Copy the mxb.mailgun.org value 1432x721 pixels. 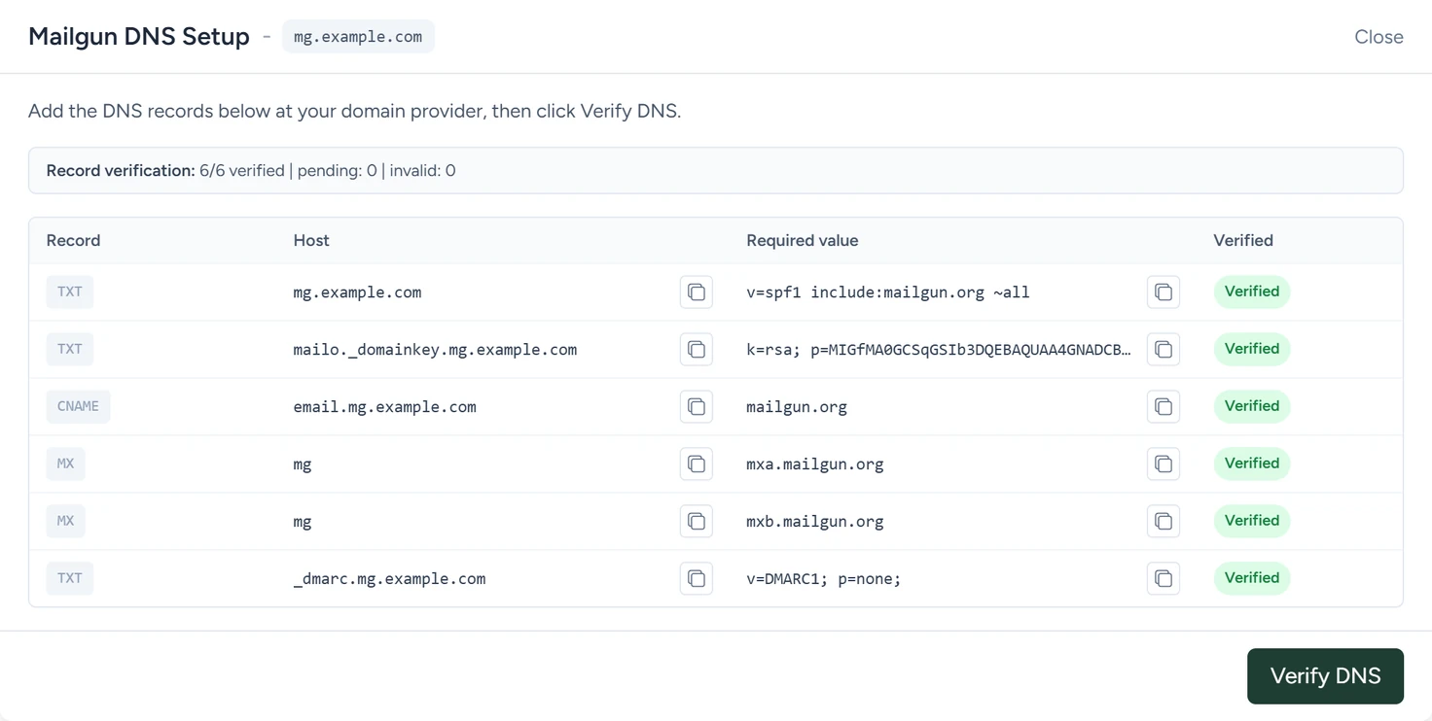tap(1163, 521)
